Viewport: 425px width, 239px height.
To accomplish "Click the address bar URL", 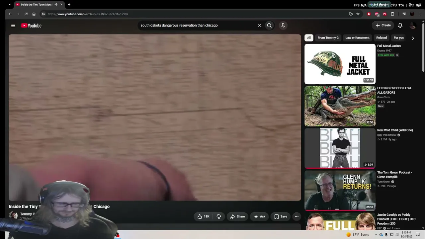I will pos(88,14).
